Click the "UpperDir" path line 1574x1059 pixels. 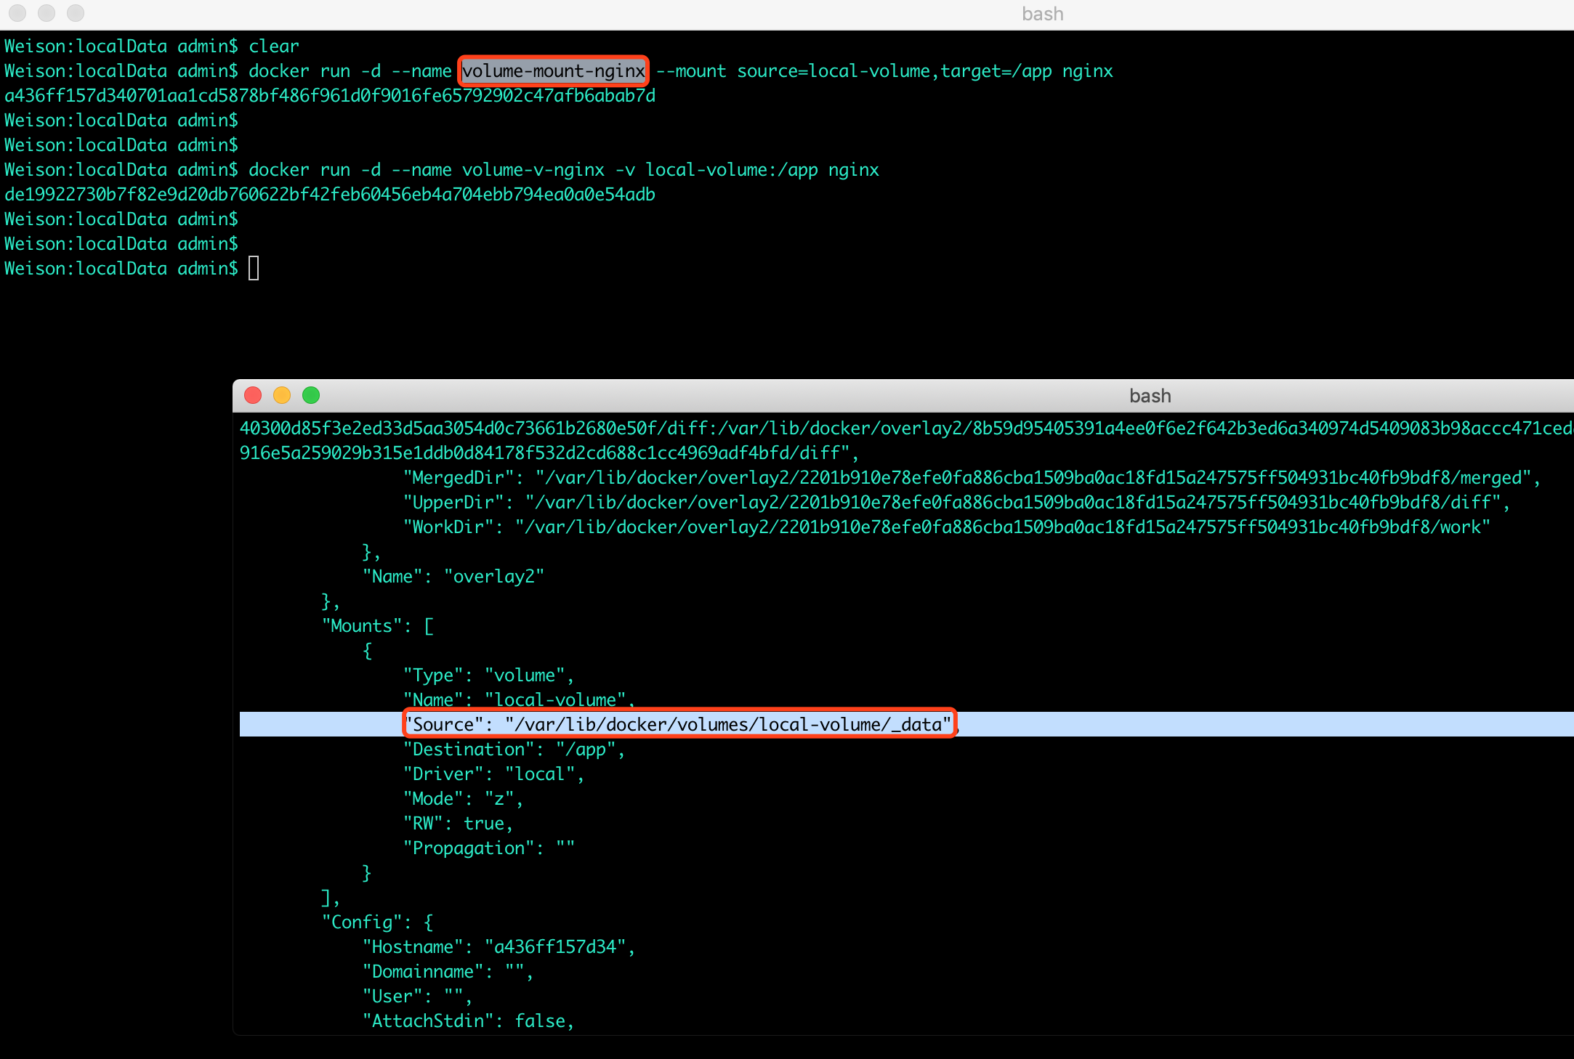point(956,503)
